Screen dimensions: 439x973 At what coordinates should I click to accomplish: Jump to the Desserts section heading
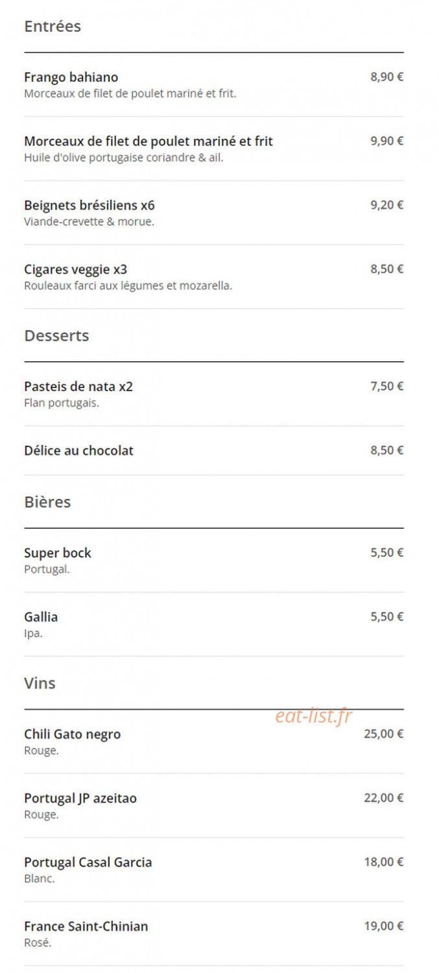pyautogui.click(x=56, y=336)
